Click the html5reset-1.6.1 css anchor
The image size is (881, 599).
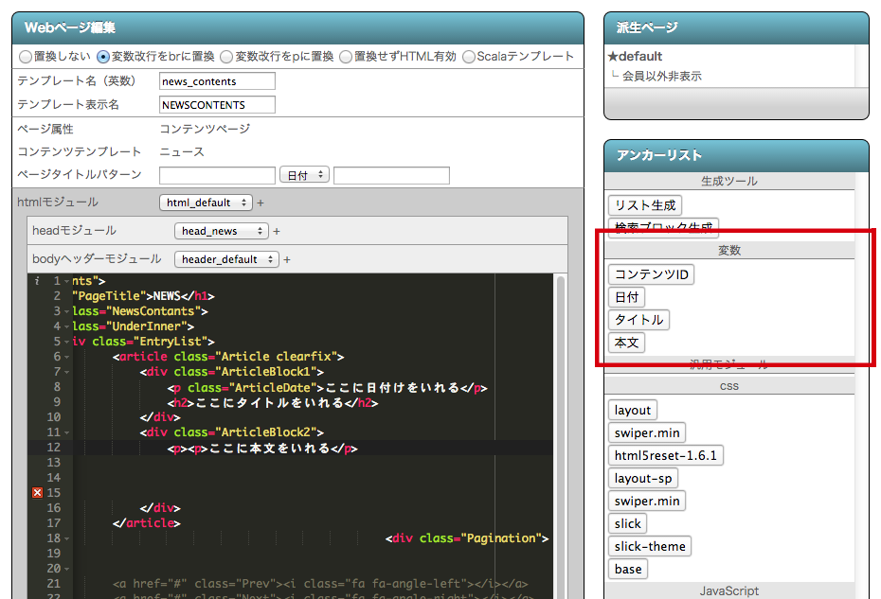coord(666,455)
